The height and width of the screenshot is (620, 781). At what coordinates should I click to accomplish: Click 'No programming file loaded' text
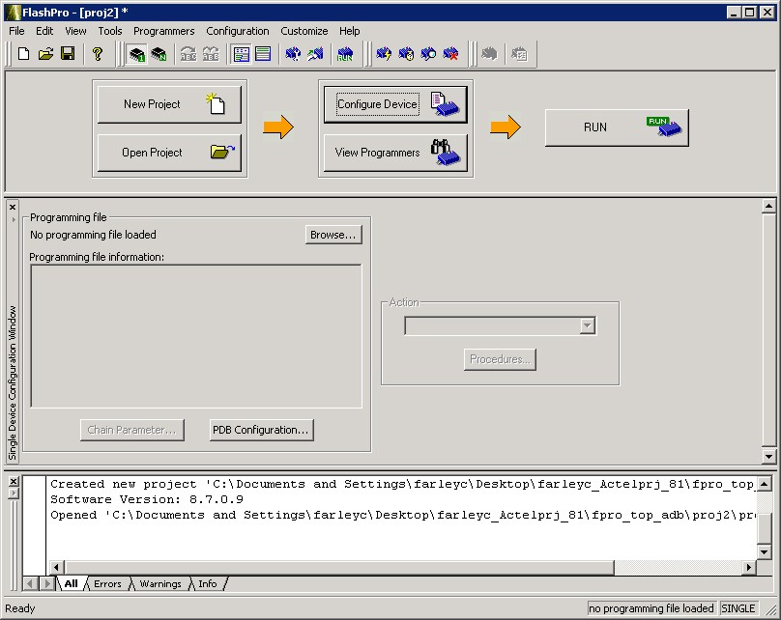point(93,235)
